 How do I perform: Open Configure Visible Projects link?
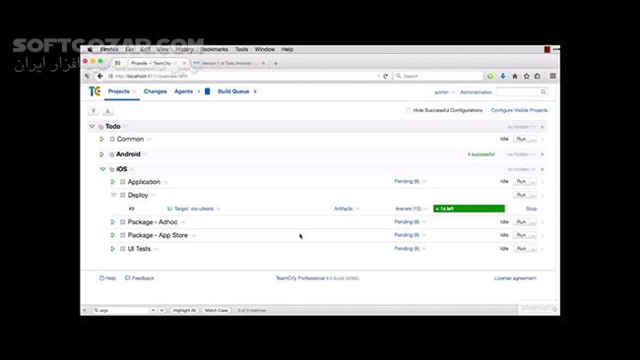click(x=519, y=110)
